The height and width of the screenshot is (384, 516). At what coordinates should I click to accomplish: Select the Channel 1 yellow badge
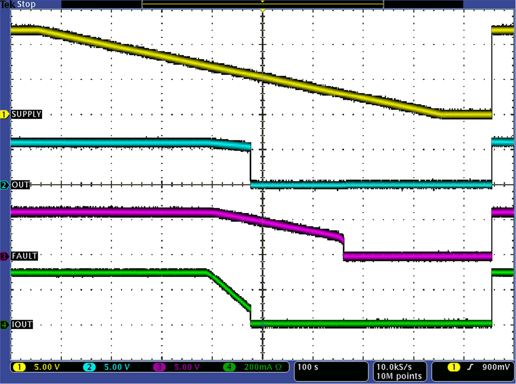(x=19, y=367)
